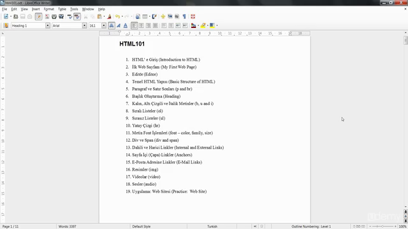Open LibreOffice Help lifebuoy icon
The image size is (408, 229).
coord(193,17)
